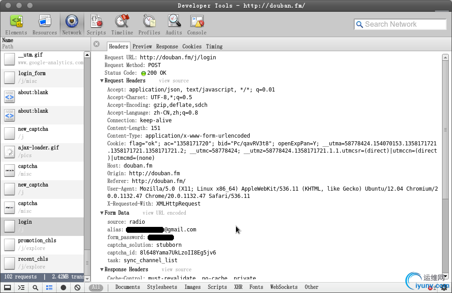Select the first about:blank request
Viewport: 452px width, 293px height.
point(43,96)
